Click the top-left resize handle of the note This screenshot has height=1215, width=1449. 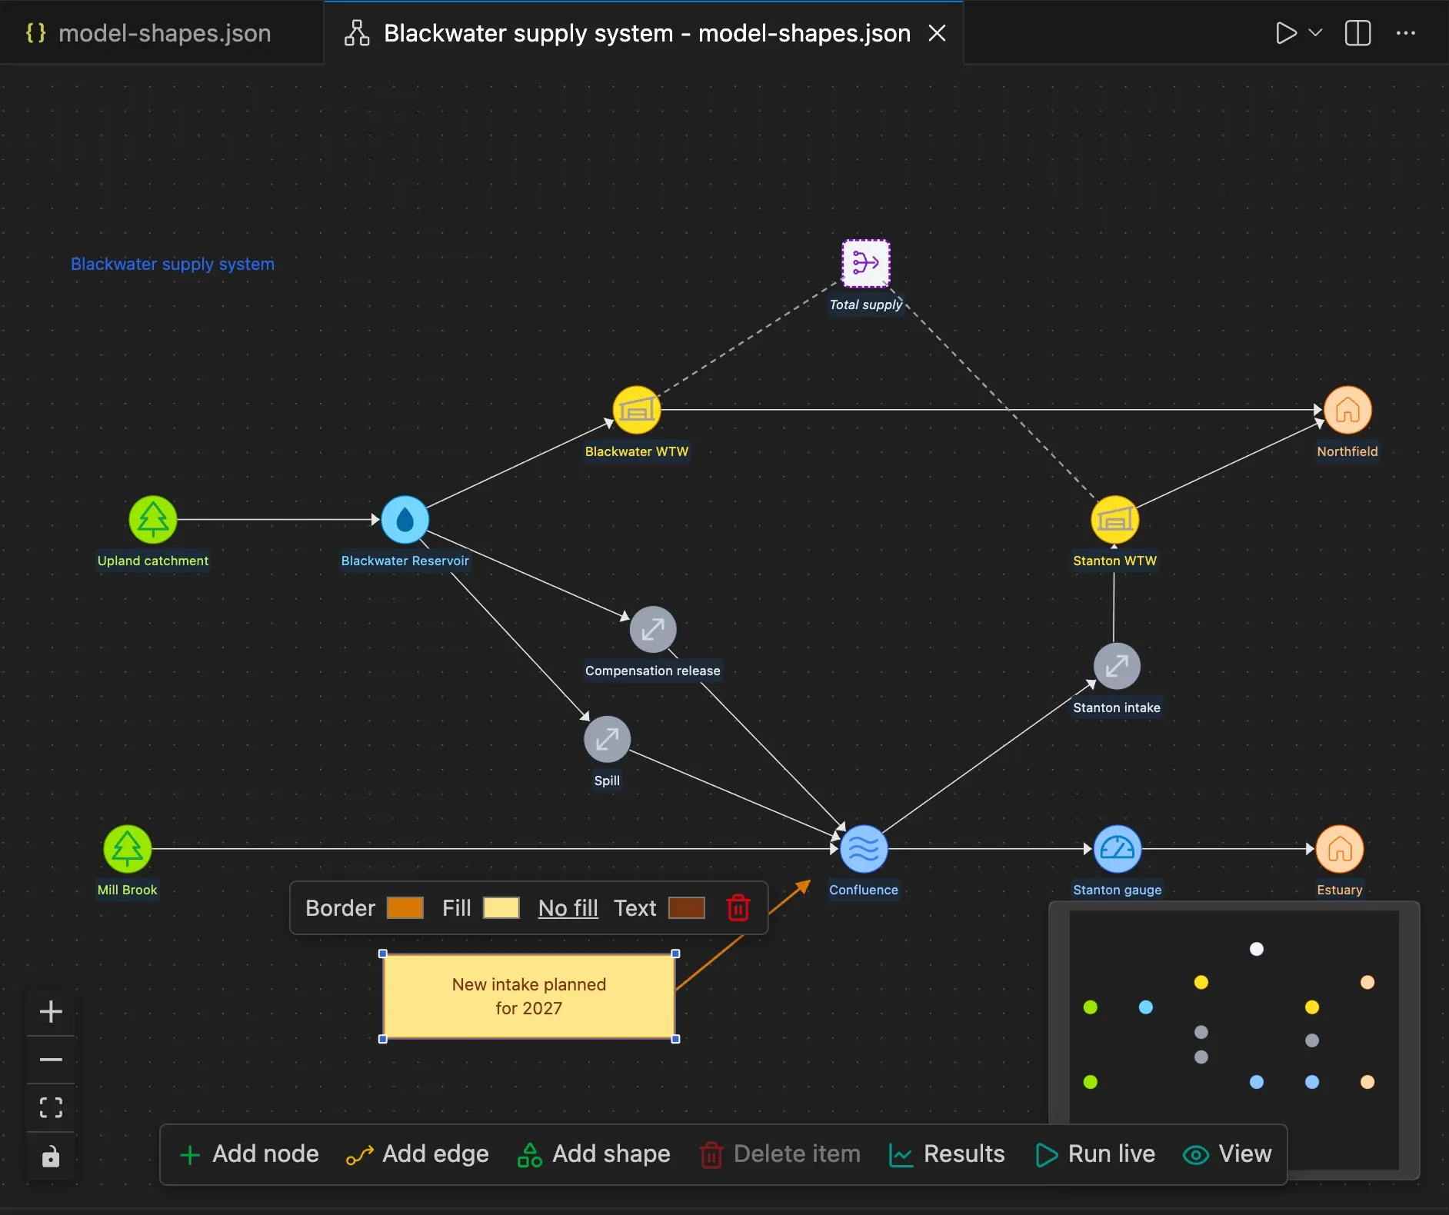click(x=383, y=954)
